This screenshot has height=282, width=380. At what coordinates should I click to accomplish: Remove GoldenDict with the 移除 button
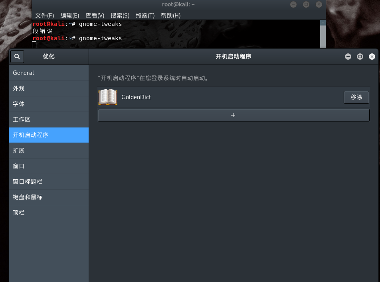pyautogui.click(x=356, y=97)
